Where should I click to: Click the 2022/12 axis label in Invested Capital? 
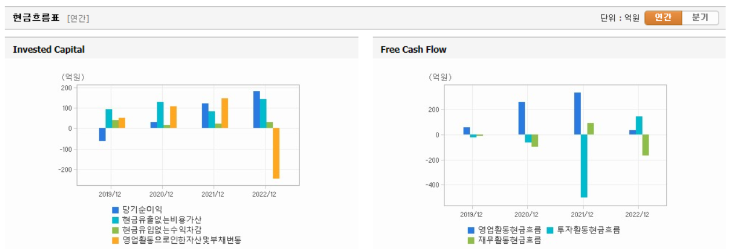point(264,194)
